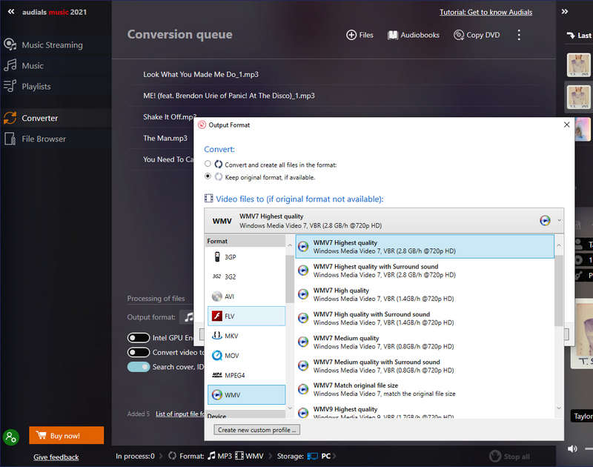Open first album thumbnail in right panel
This screenshot has height=467, width=593.
pyautogui.click(x=578, y=65)
